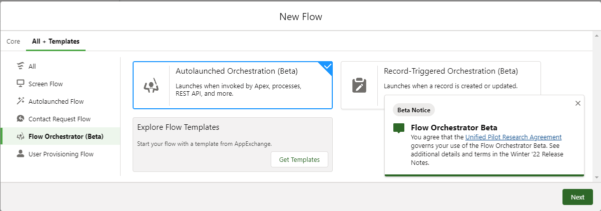
Task: Choose the Record-Triggered Orchestration (Beta) title
Action: pos(450,71)
